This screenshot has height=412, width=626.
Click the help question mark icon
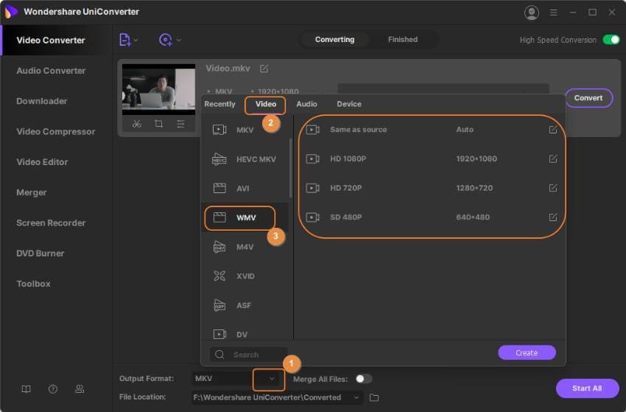click(53, 389)
